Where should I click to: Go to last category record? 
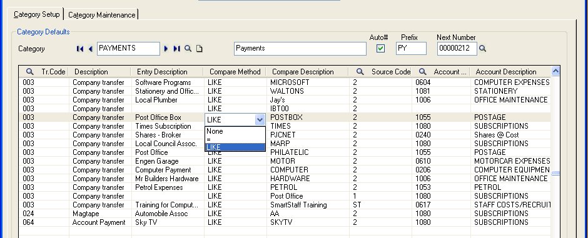176,49
